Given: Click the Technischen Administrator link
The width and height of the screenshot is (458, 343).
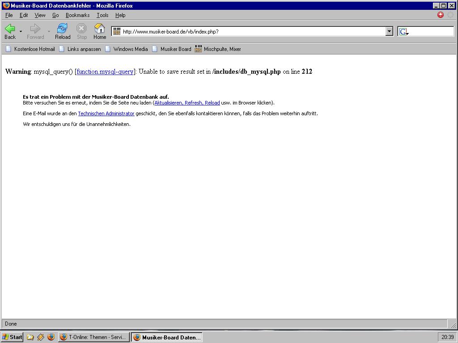Looking at the screenshot, I should coord(106,113).
